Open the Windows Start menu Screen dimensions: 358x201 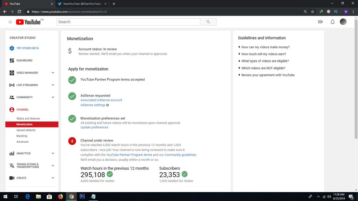pos(5,197)
